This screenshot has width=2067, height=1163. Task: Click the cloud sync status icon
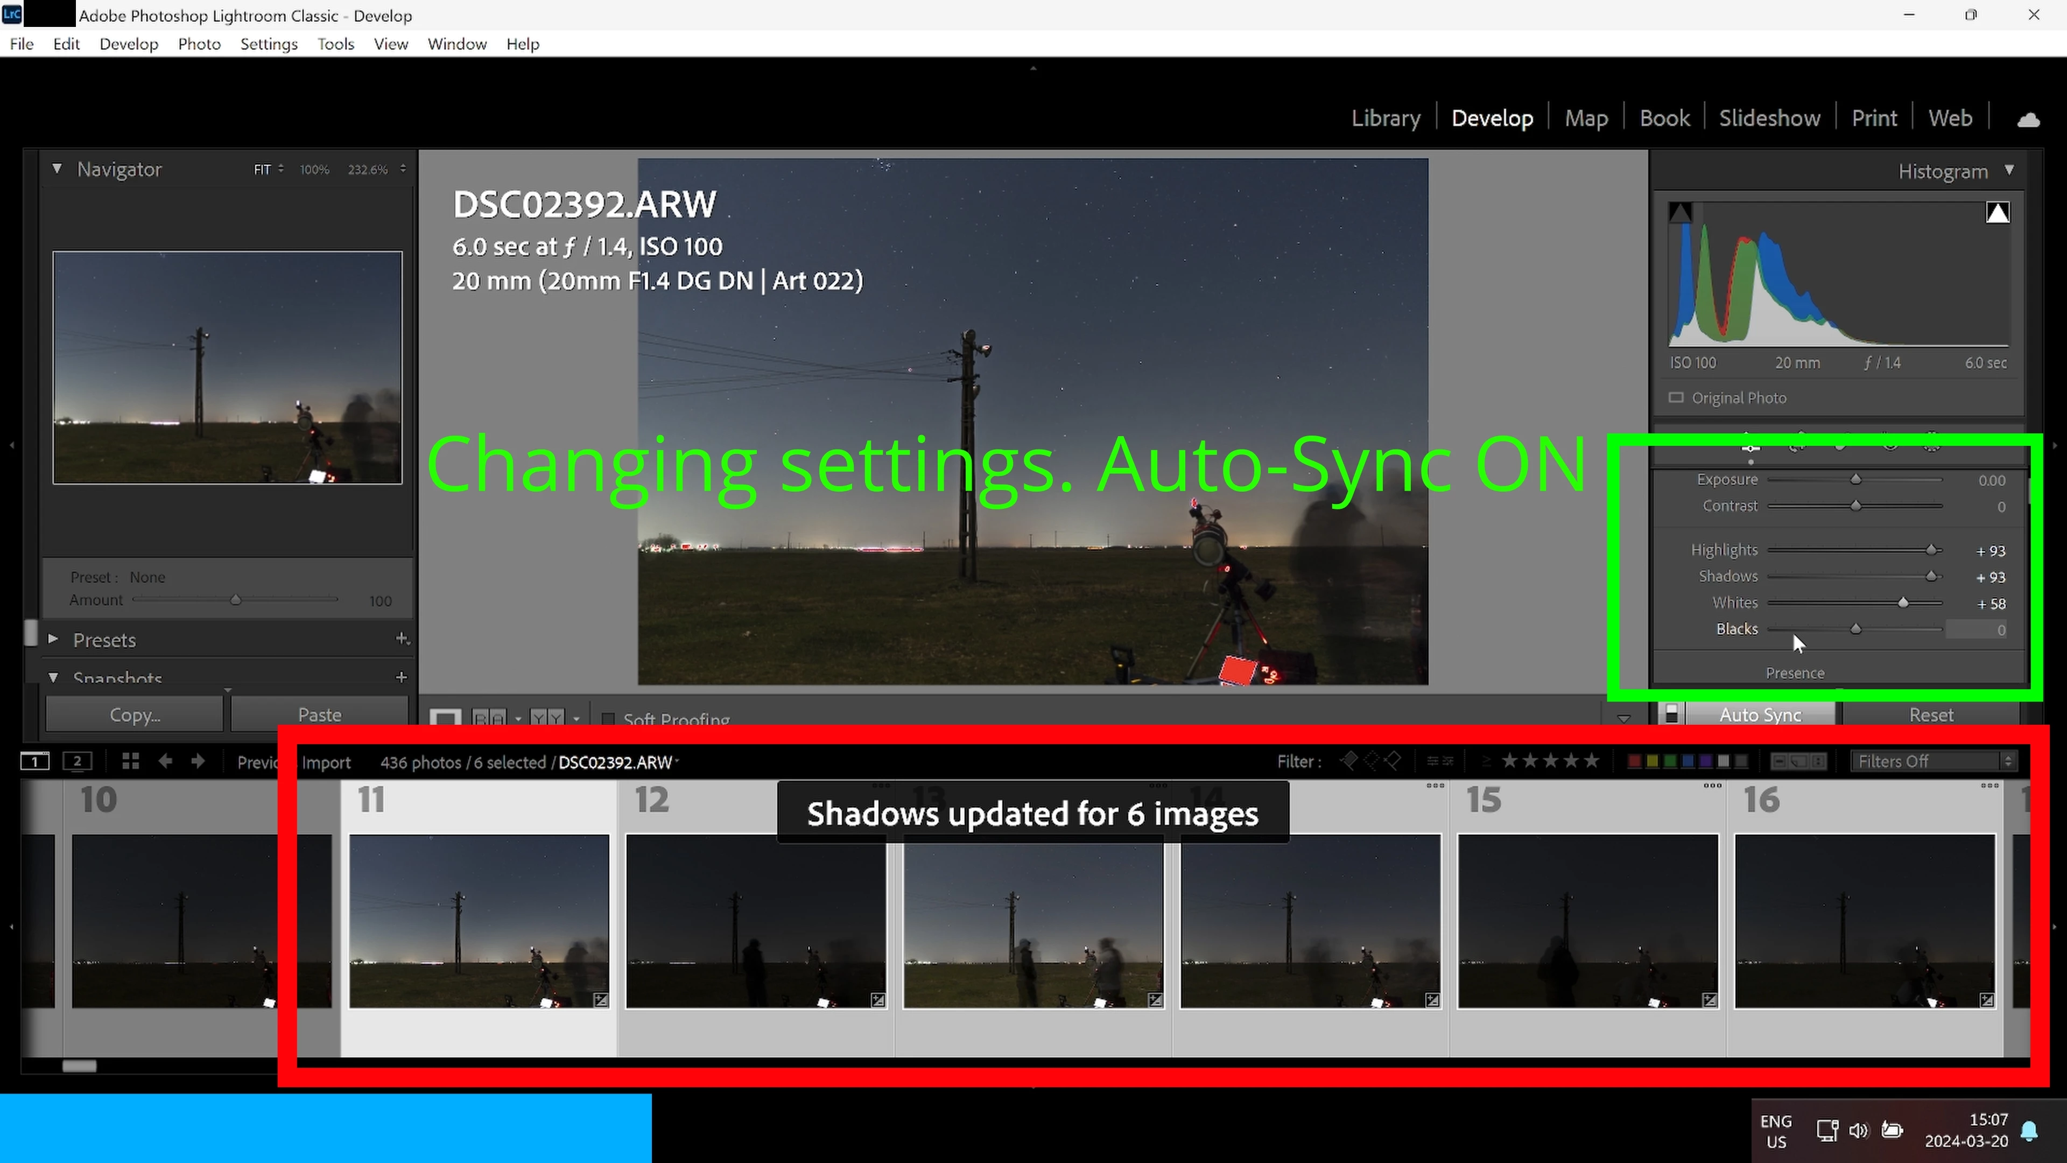tap(2028, 120)
